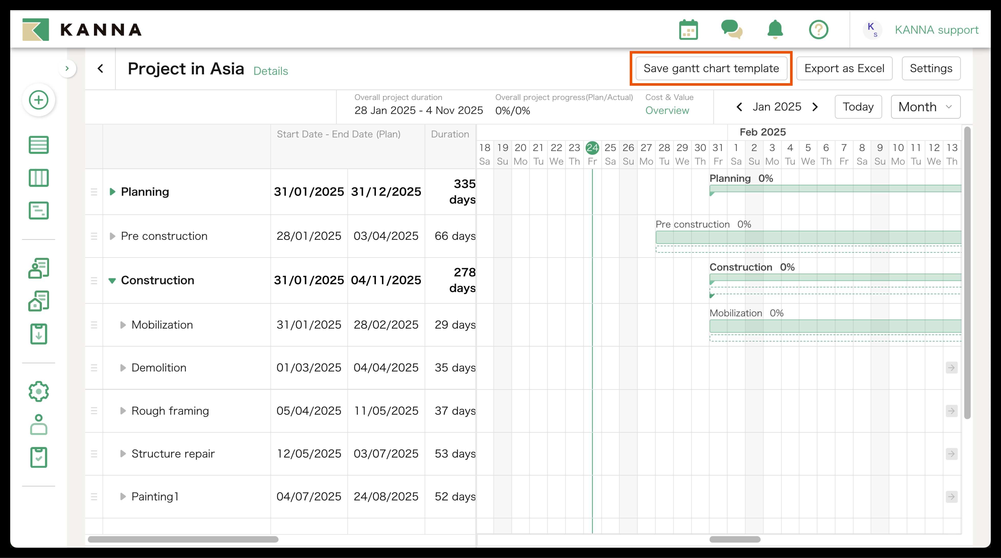This screenshot has width=1001, height=558.
Task: Click the notifications bell icon
Action: pos(775,30)
